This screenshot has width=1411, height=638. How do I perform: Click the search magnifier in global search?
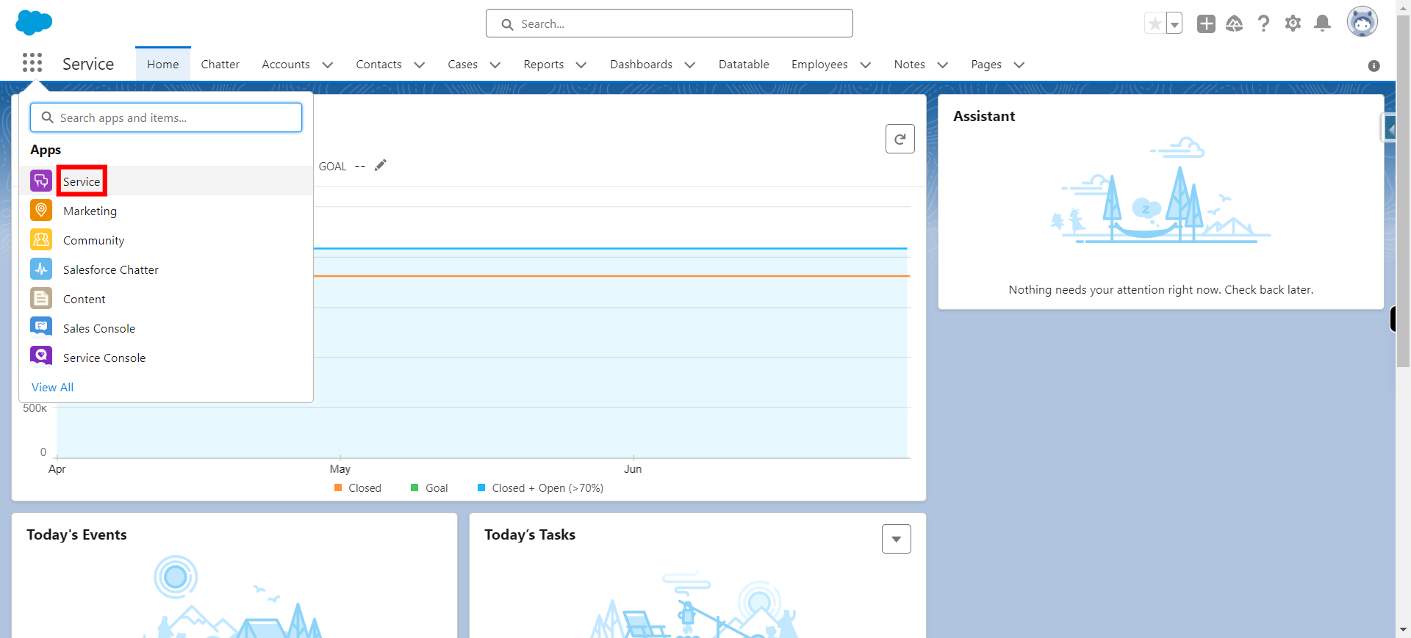(x=507, y=24)
